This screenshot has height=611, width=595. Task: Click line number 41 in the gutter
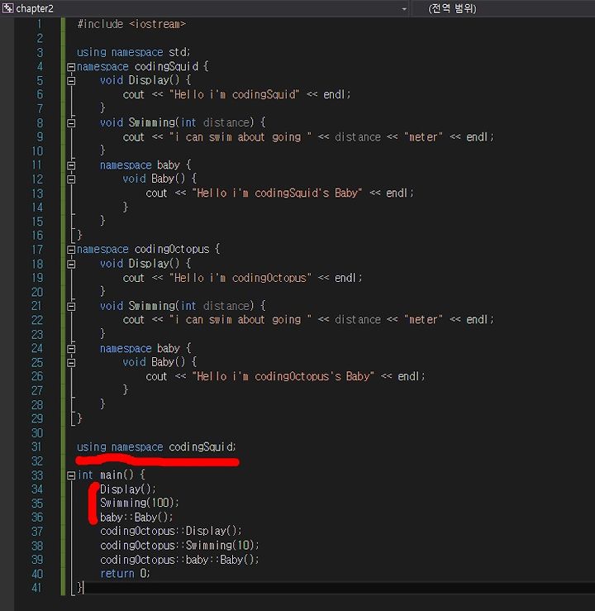click(36, 588)
